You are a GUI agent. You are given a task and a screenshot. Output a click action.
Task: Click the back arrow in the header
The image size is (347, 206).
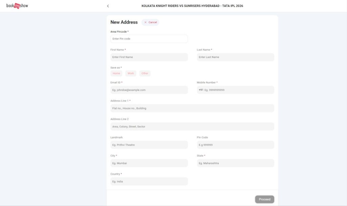[108, 6]
